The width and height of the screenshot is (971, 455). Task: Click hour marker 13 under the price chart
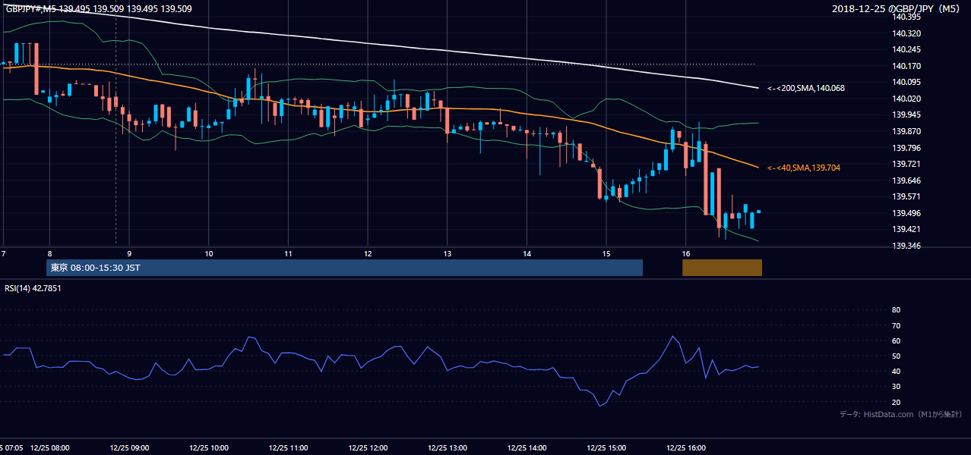(447, 253)
